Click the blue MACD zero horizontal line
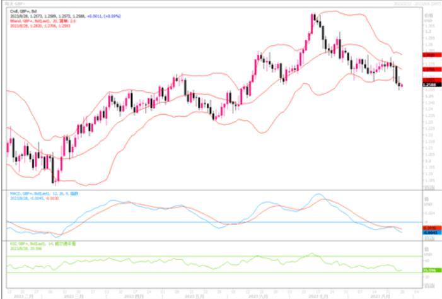The height and width of the screenshot is (299, 442). (x=214, y=222)
